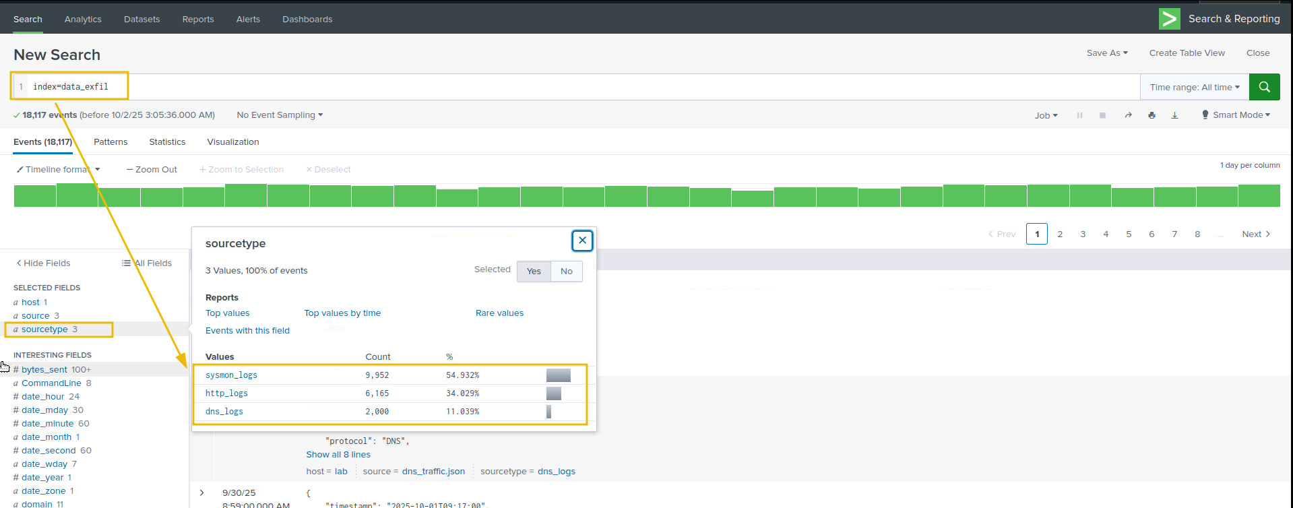The height and width of the screenshot is (508, 1293).
Task: Set Selected to Yes
Action: point(534,272)
